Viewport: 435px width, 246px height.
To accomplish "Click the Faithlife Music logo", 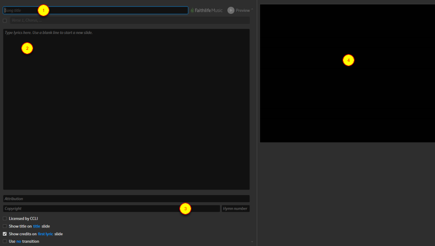I will coord(206,10).
